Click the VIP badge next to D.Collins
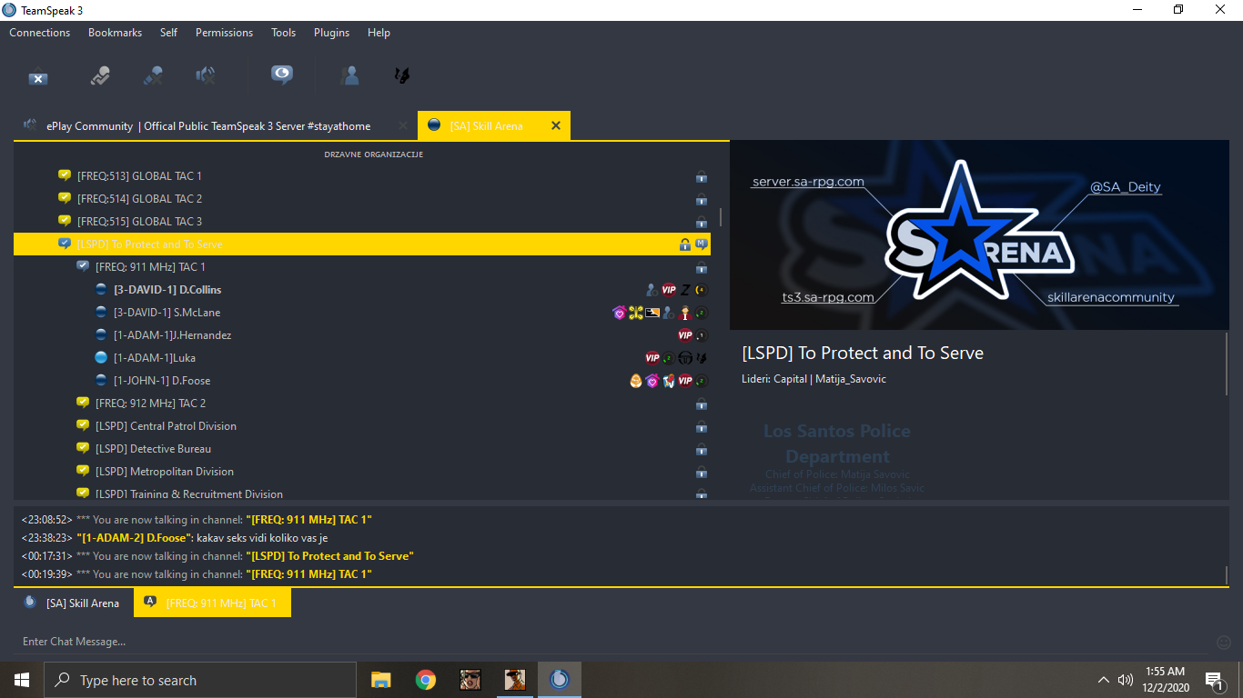The image size is (1243, 698). click(669, 290)
